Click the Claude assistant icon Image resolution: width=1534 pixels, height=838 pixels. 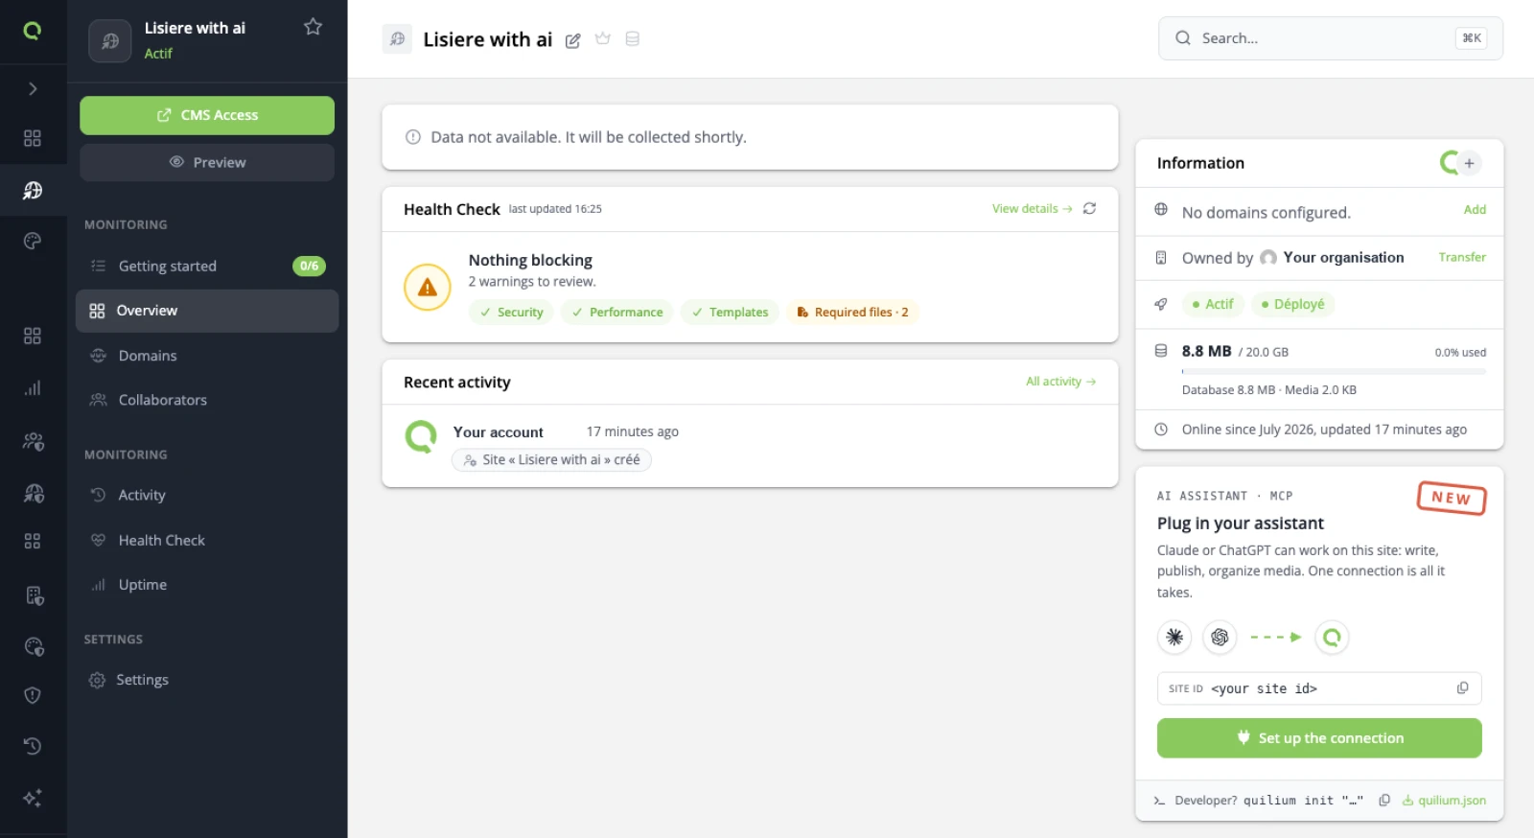[1174, 637]
